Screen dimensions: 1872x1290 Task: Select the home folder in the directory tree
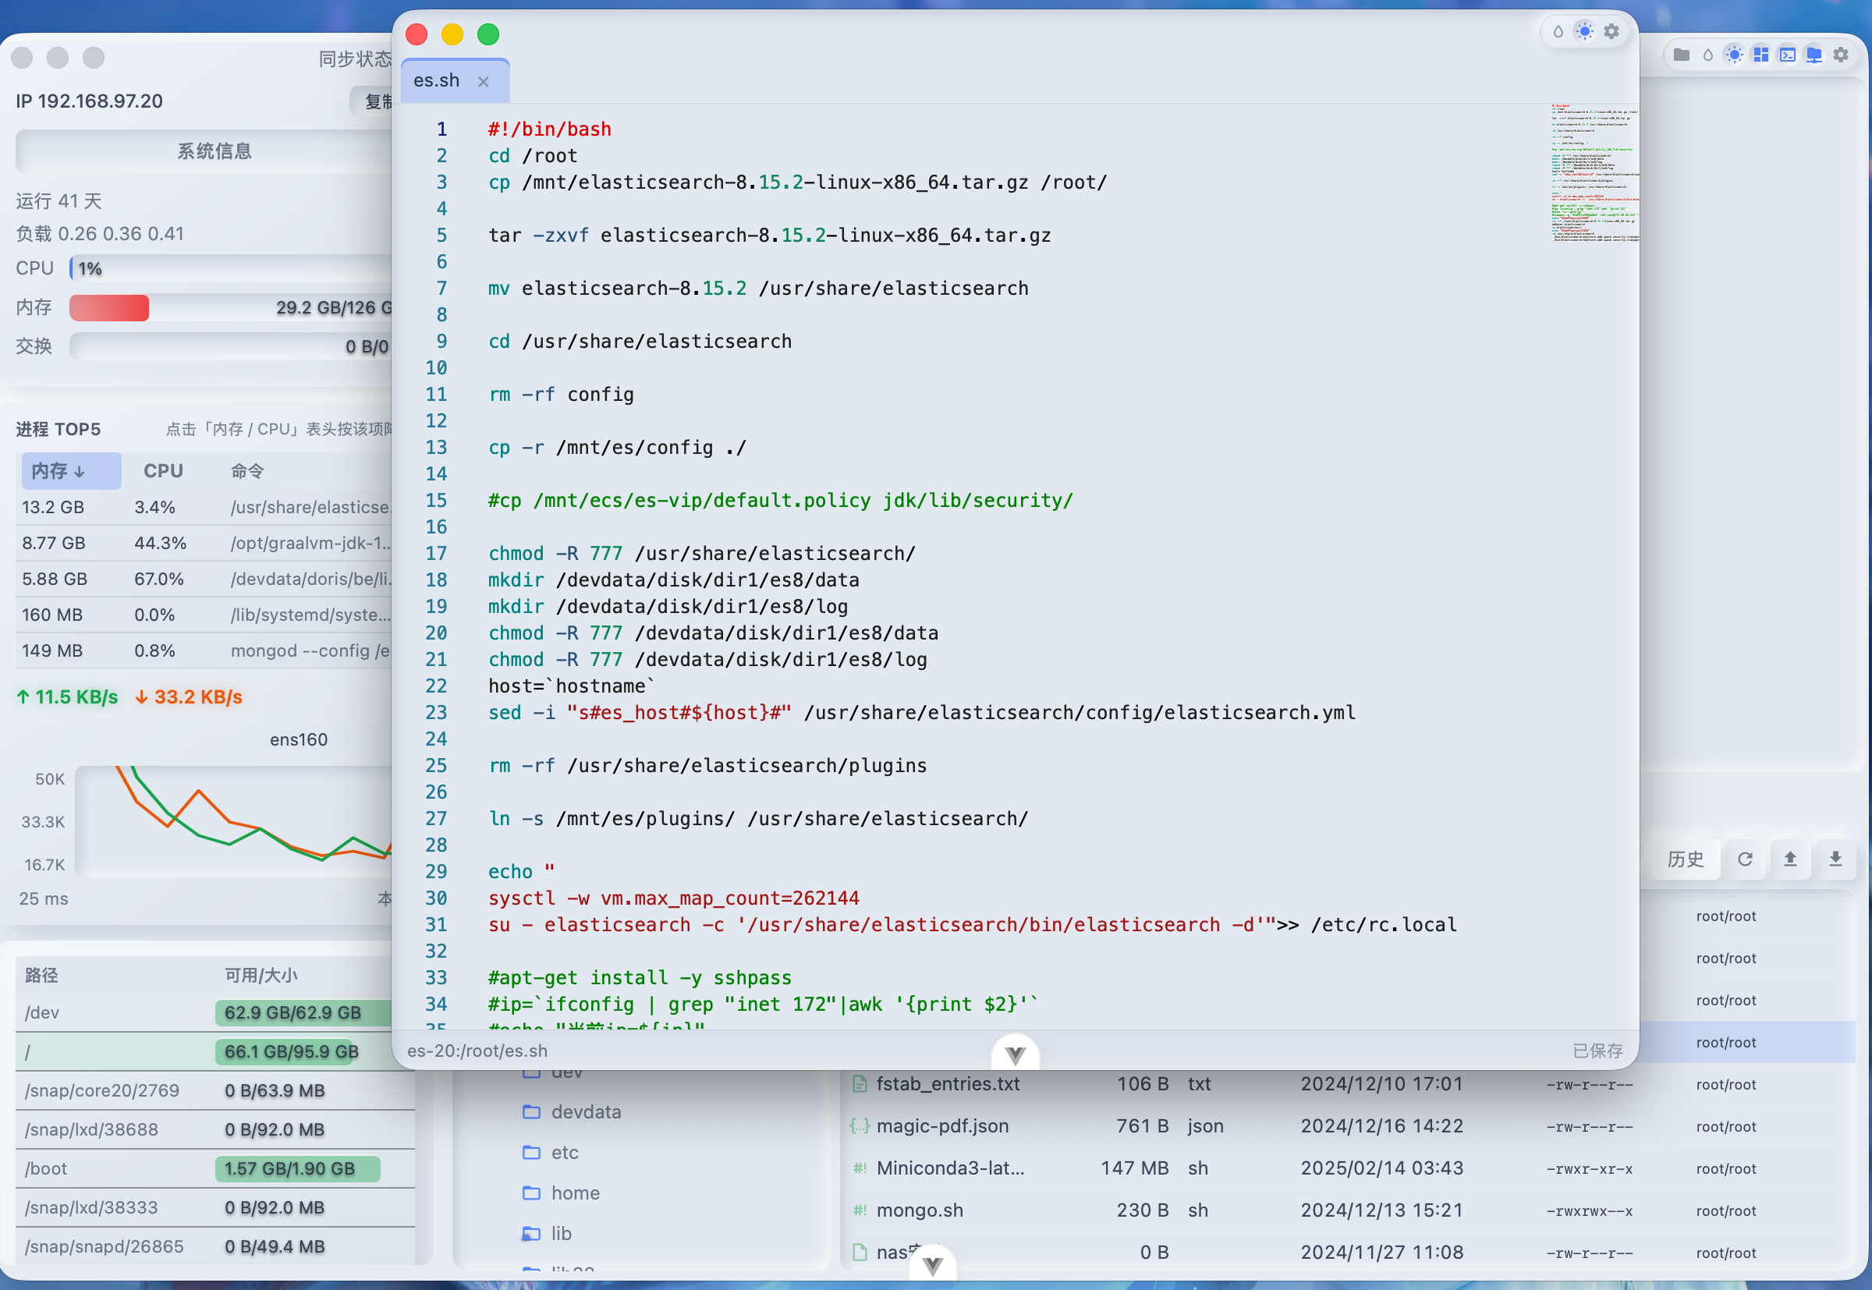click(x=576, y=1193)
